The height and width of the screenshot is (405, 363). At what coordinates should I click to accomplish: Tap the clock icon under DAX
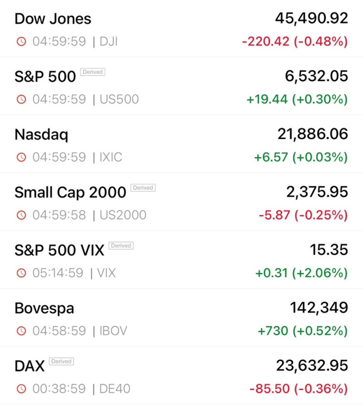21,388
